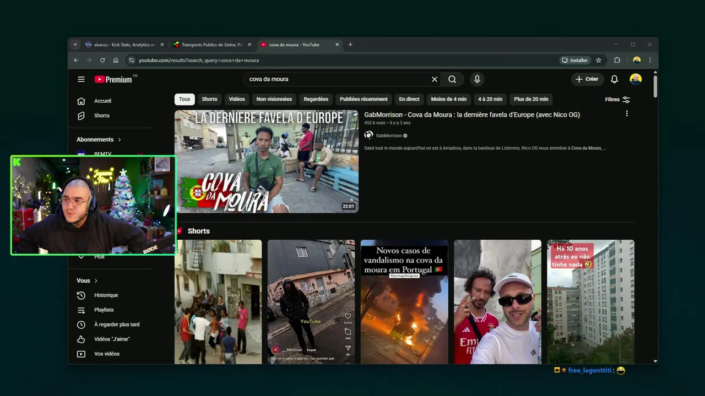Select the Tous filter chip
This screenshot has height=396, width=705.
(x=185, y=99)
